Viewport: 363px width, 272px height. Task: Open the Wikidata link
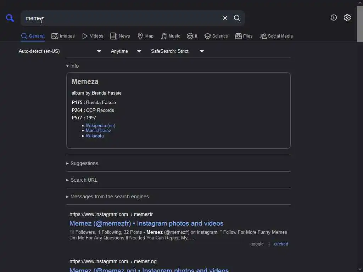[x=95, y=136]
